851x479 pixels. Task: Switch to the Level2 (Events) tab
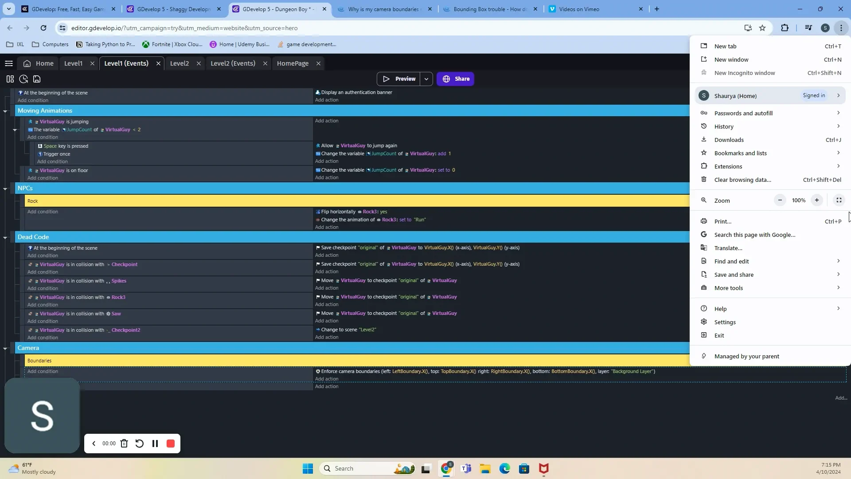[x=233, y=63]
